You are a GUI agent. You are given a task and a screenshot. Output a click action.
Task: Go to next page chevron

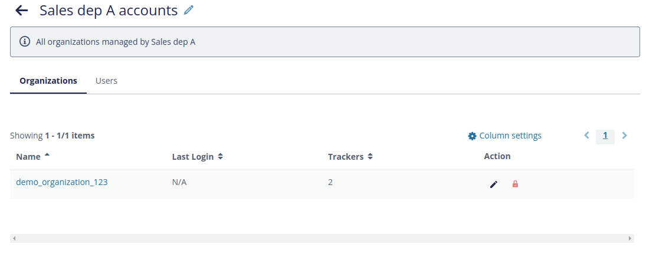tap(624, 136)
